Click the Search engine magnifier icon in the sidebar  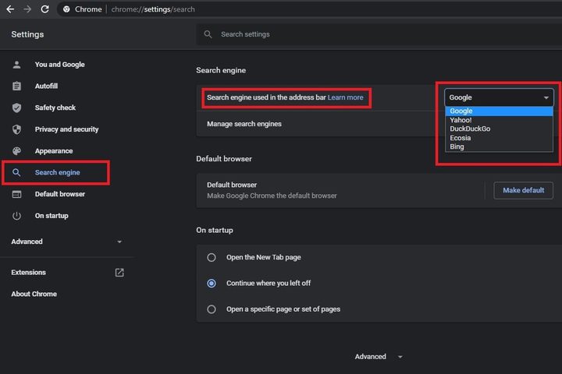[x=16, y=172]
